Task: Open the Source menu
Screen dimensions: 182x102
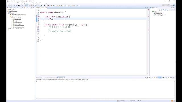Action: (x=14, y=3)
